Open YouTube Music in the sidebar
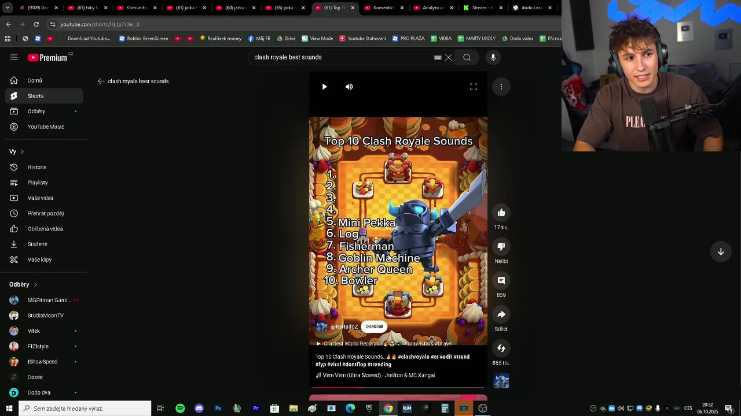This screenshot has height=416, width=741. (x=44, y=127)
